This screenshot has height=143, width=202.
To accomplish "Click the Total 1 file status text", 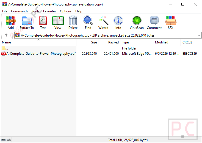I will (128, 140).
